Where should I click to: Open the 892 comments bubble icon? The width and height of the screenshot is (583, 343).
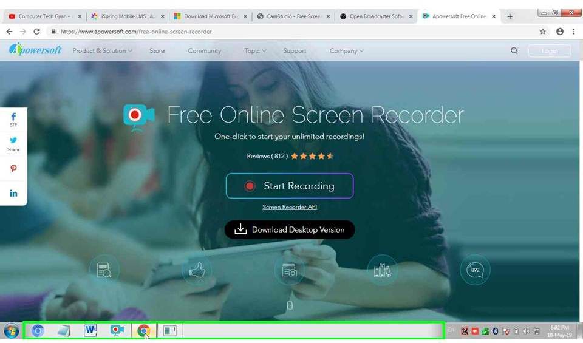(x=475, y=270)
